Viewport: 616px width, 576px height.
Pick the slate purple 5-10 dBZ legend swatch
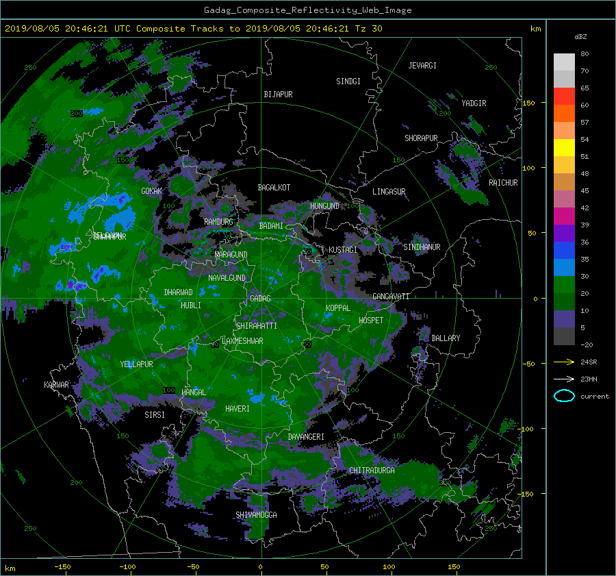tap(564, 319)
